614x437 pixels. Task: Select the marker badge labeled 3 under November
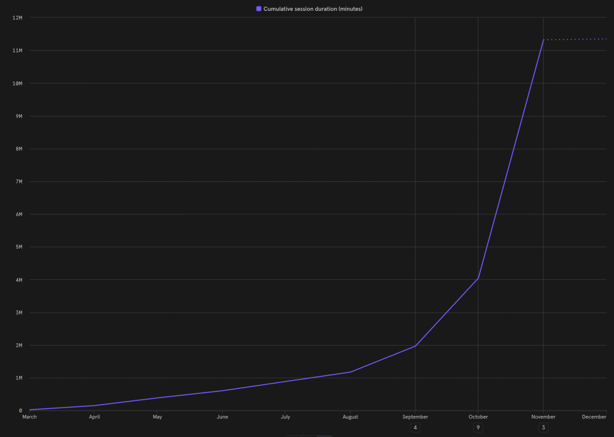(543, 427)
